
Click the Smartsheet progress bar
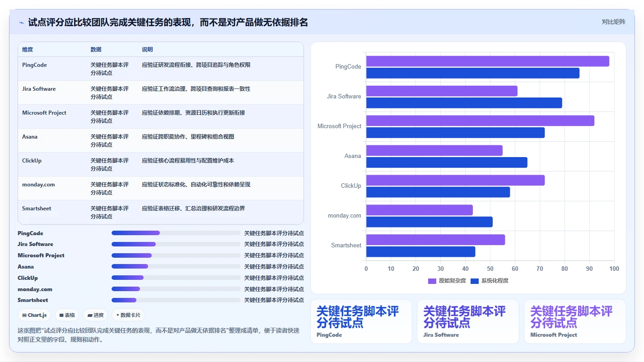176,300
